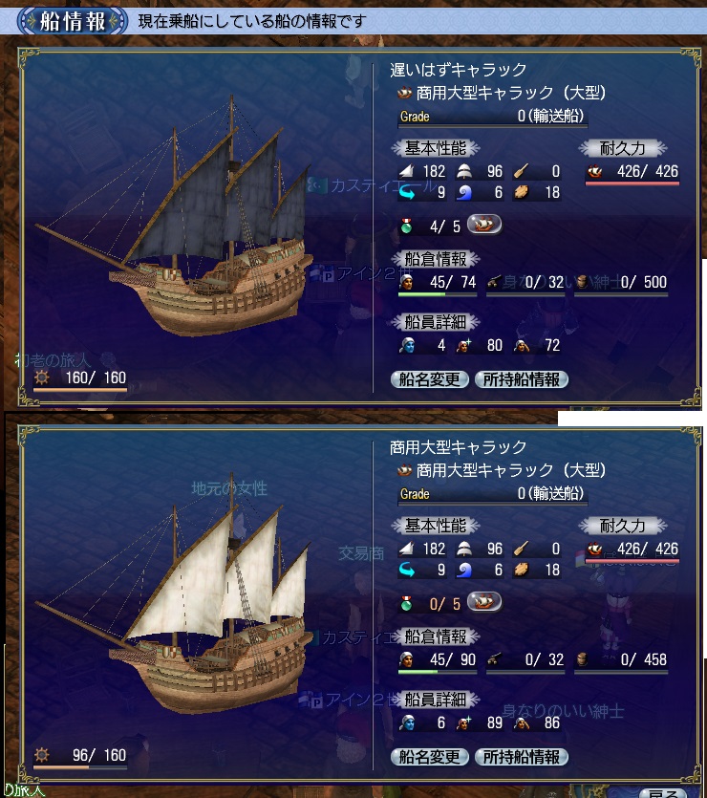Click the 耐久力 header in upper panel
Screen dimensions: 707x798
pyautogui.click(x=623, y=148)
